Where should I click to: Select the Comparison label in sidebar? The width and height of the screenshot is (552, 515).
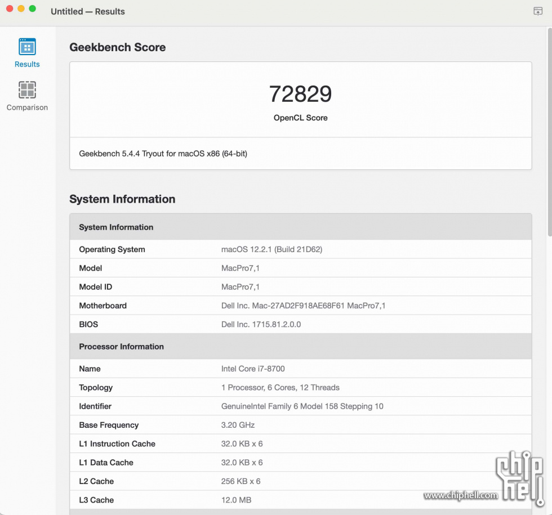[27, 108]
